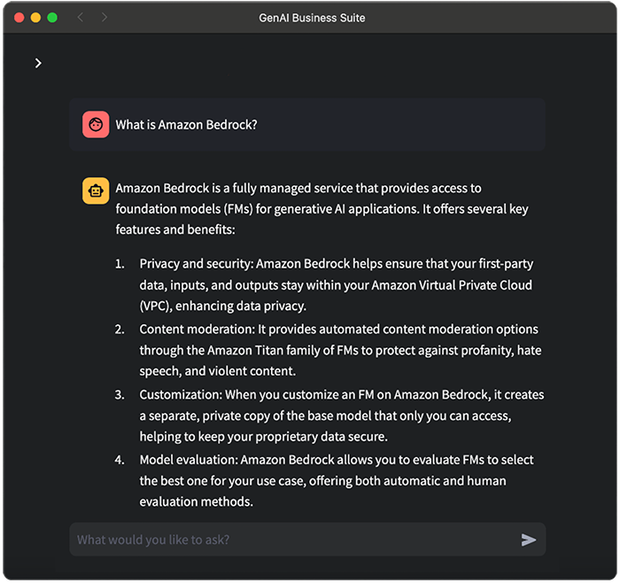
Task: Click the 'evaluation methods.' closing line
Action: [196, 501]
